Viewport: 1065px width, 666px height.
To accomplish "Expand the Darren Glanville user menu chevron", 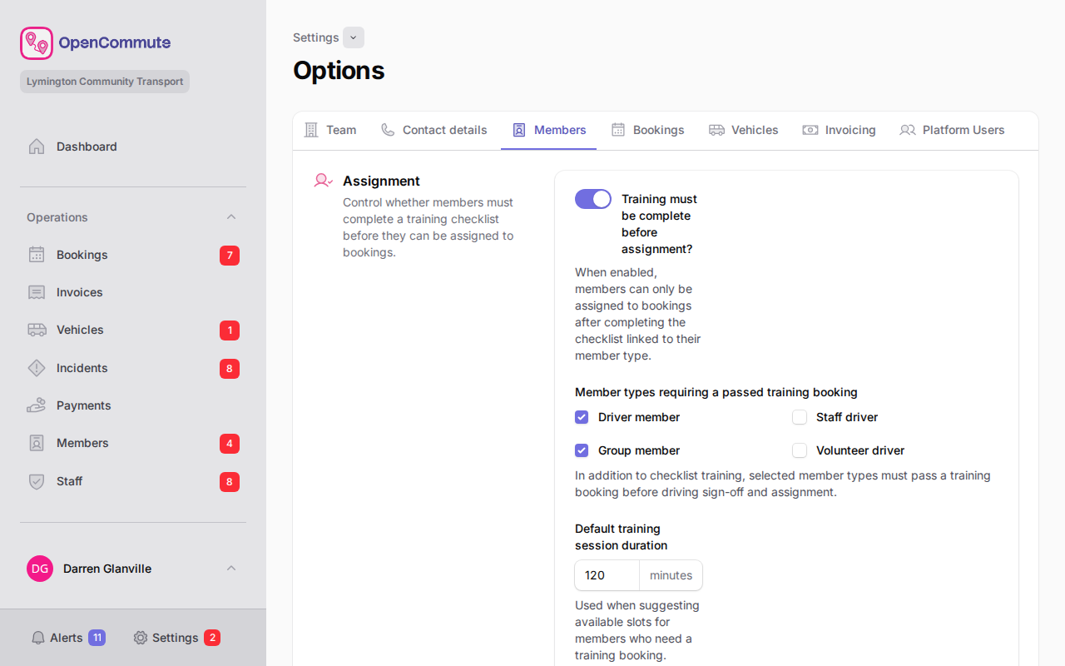I will 231,569.
